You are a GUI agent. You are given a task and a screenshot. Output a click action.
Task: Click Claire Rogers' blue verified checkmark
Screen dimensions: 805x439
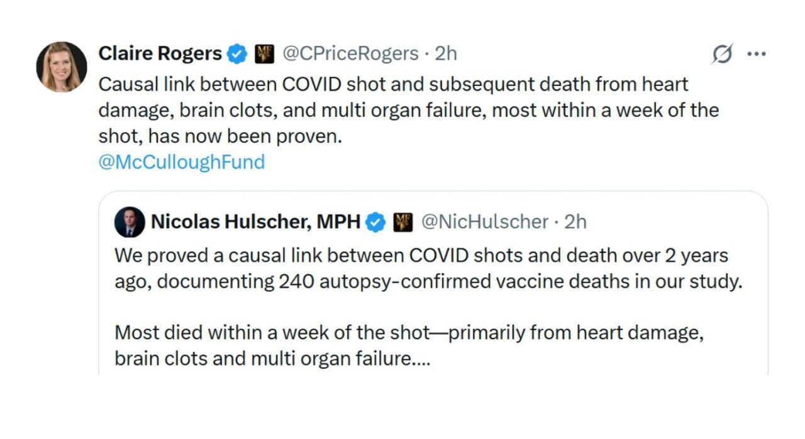236,55
